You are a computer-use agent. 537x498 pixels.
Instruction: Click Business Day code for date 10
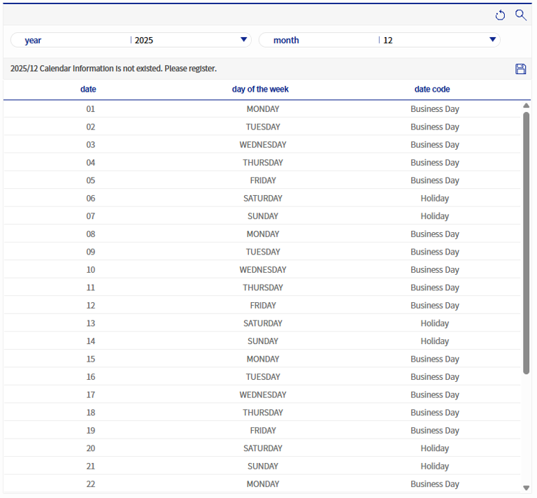pos(434,270)
